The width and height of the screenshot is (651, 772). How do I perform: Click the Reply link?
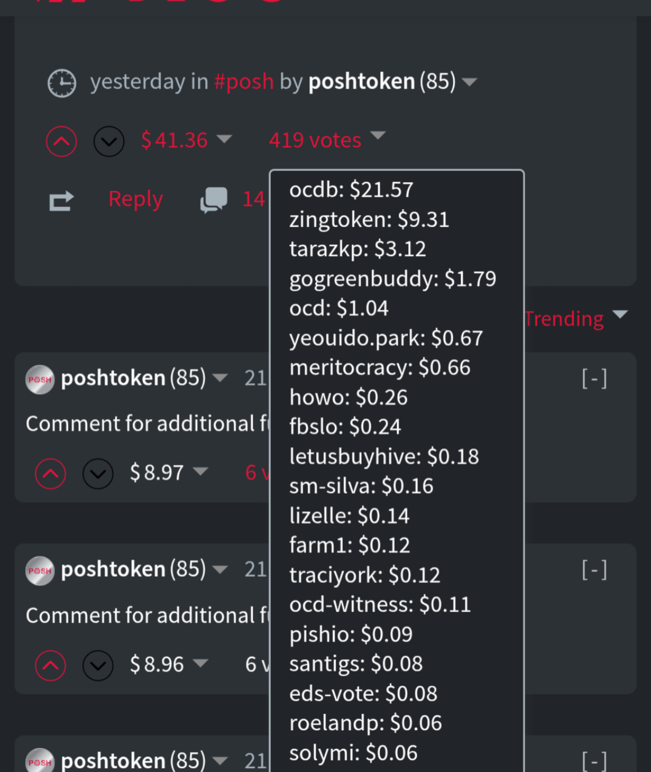(136, 199)
